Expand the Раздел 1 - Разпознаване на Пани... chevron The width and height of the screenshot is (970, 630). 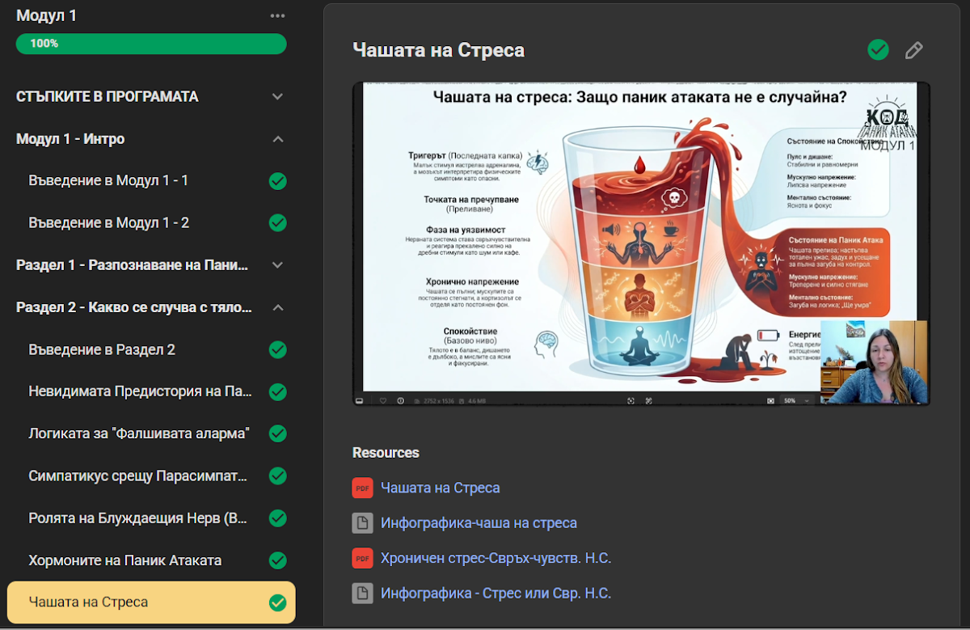pyautogui.click(x=277, y=265)
